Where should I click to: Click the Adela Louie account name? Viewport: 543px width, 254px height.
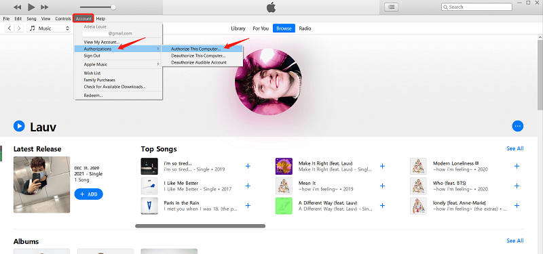(95, 26)
